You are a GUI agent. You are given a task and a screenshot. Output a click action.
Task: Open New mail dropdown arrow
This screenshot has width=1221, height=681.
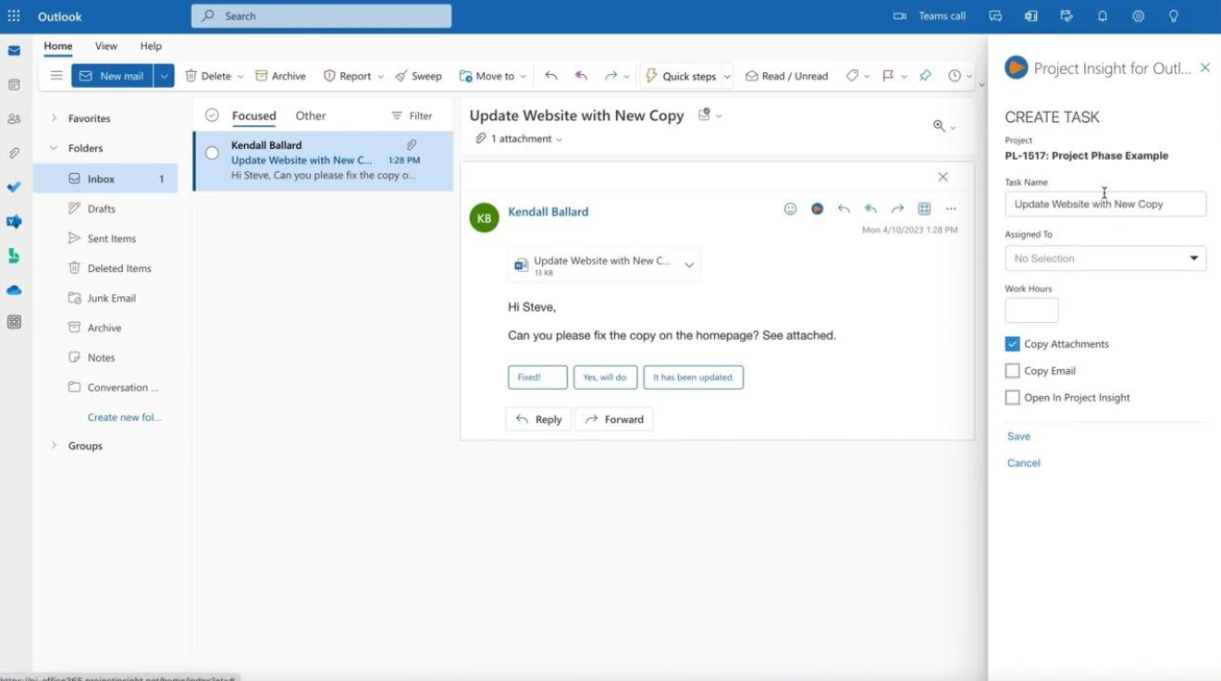(x=164, y=76)
